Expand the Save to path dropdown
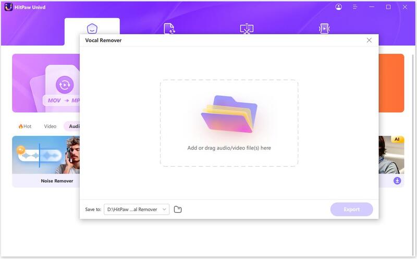 click(x=137, y=209)
